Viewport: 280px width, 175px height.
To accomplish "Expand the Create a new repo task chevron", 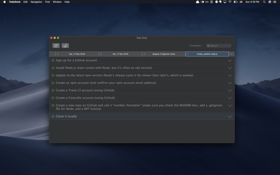I will click(230, 105).
